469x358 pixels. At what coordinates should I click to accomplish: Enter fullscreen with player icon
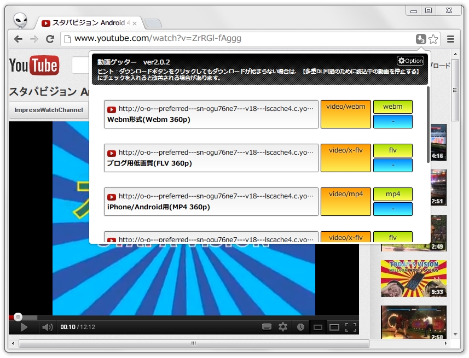point(351,327)
